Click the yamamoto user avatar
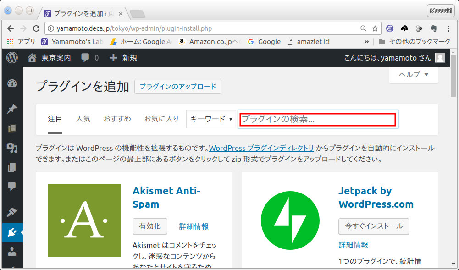 [x=440, y=58]
